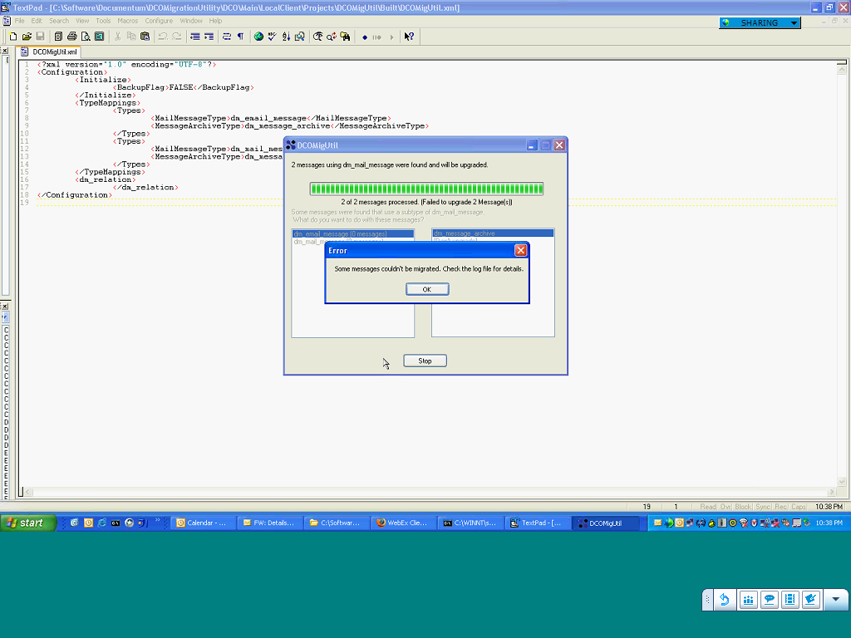
Task: Click the Record Macro dot icon
Action: coord(365,37)
